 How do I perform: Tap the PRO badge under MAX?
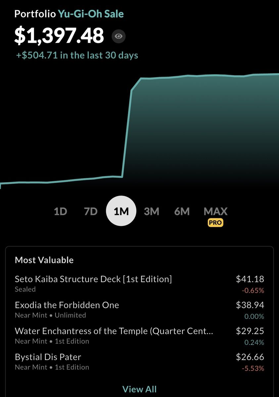tap(215, 223)
